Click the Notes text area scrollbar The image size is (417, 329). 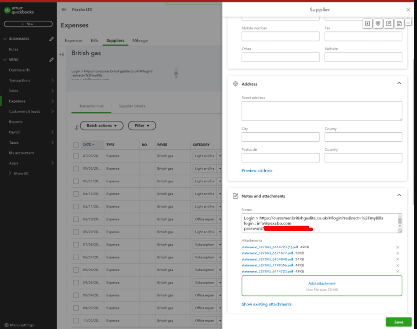coord(400,221)
